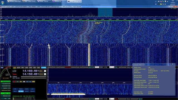Image resolution: width=178 pixels, height=100 pixels.
Task: Toggle the Mute button
Action: pos(15,91)
